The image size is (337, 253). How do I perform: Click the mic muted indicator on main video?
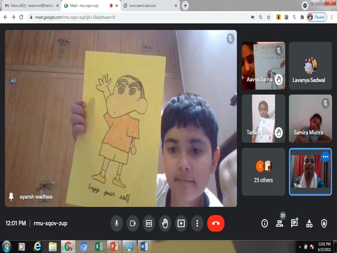[x=230, y=39]
